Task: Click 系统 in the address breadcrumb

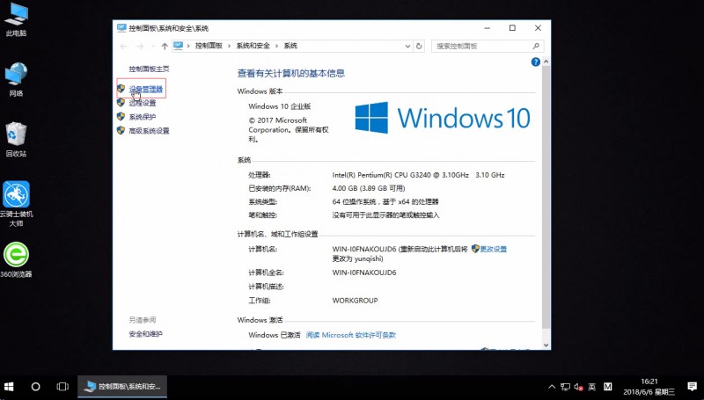Action: [290, 46]
